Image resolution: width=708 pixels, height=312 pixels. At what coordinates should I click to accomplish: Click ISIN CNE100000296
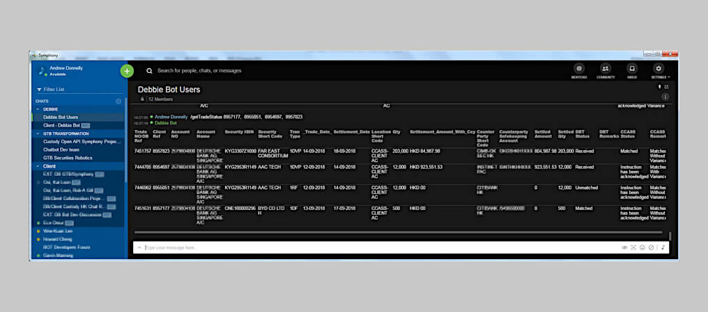tap(240, 208)
